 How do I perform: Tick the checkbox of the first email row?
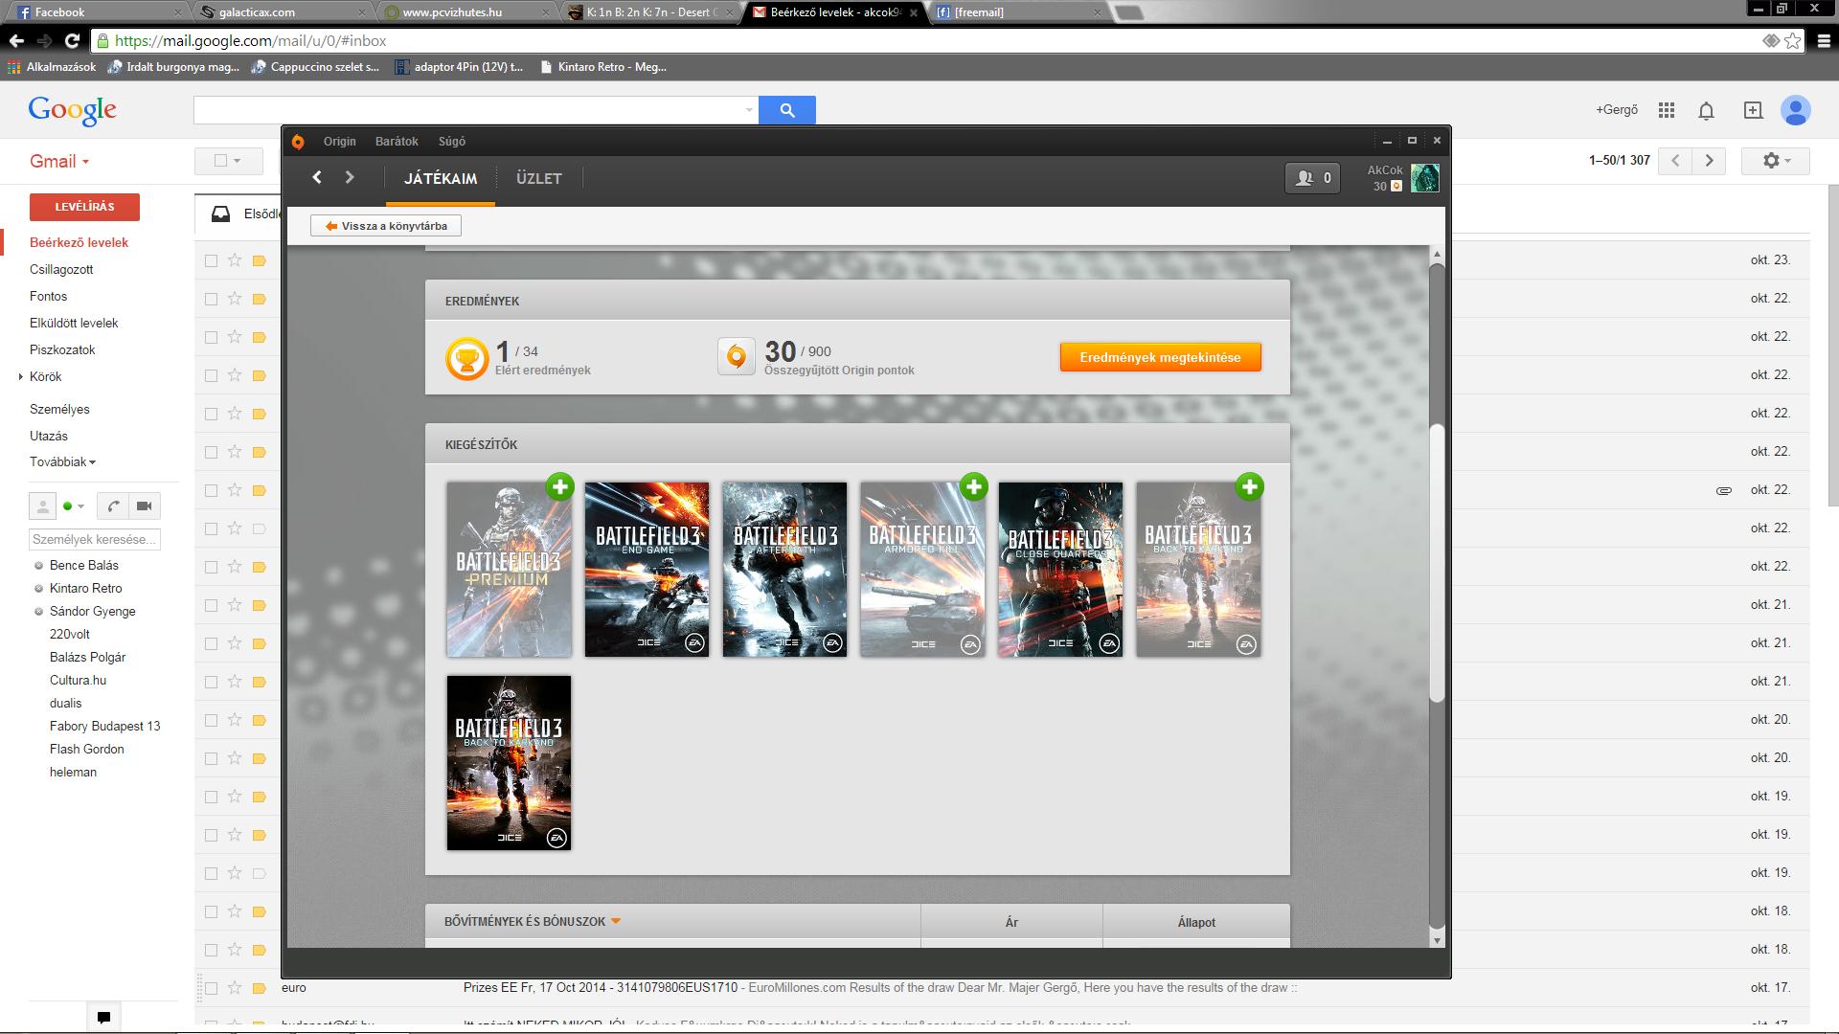pos(212,260)
